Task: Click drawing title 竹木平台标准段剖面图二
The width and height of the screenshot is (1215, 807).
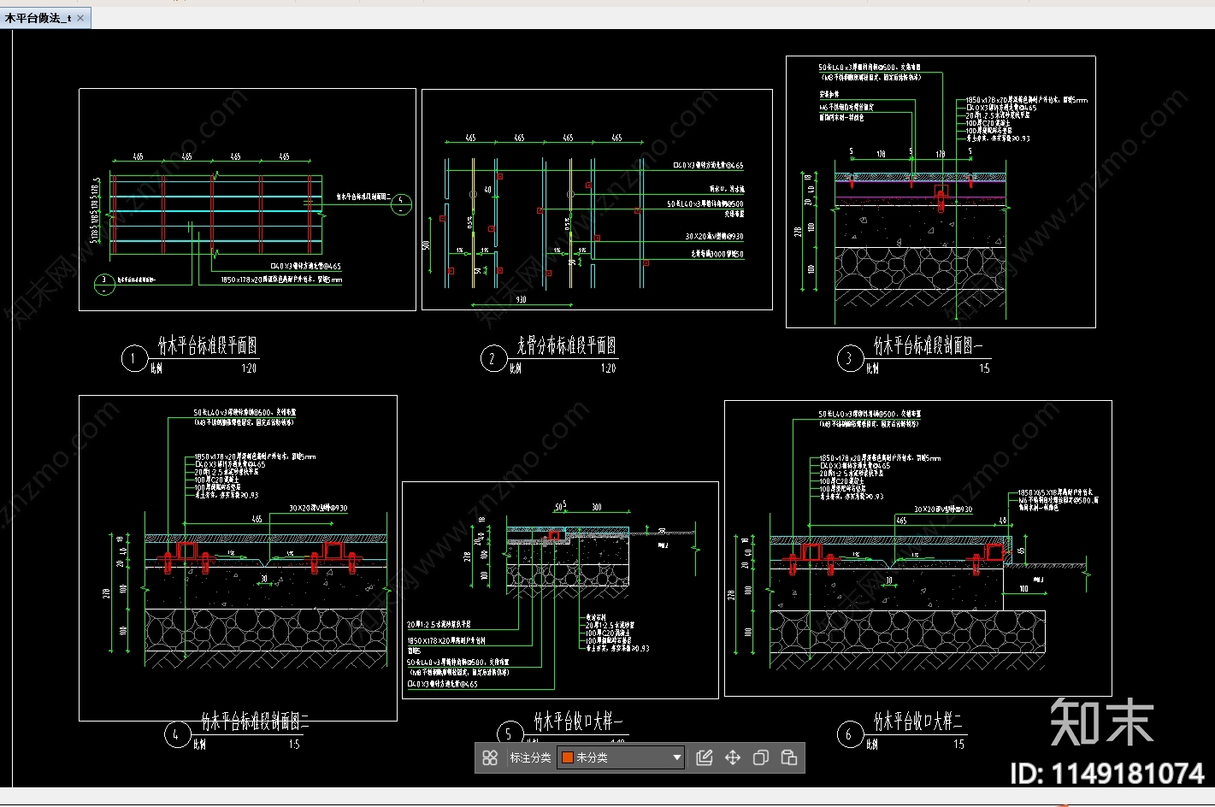Action: tap(255, 722)
